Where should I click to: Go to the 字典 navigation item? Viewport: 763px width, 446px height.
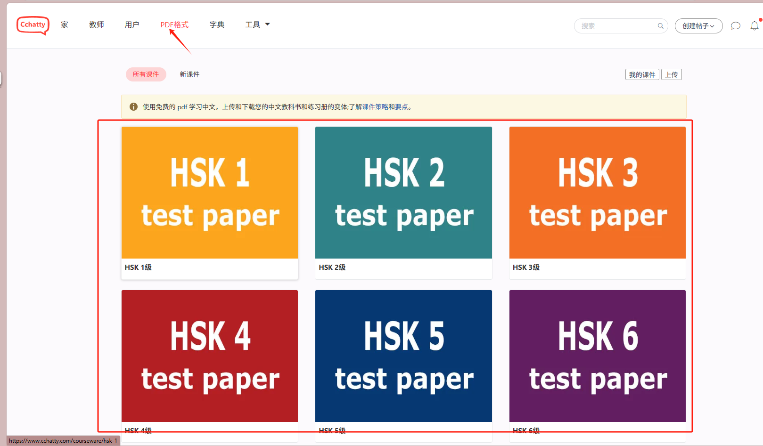[217, 24]
